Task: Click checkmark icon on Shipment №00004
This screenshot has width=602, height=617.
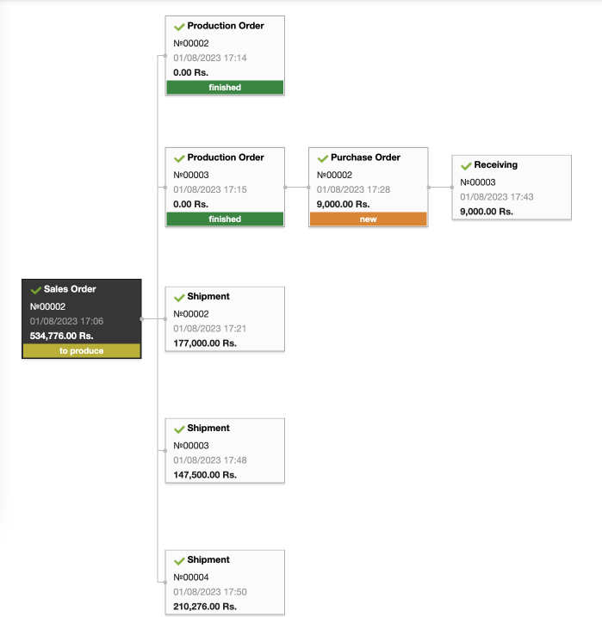Action: 179,561
